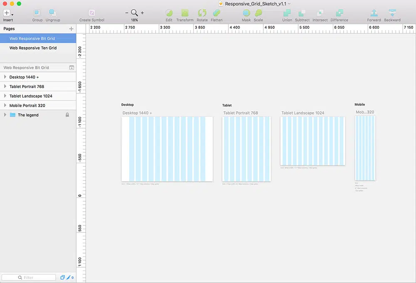Click the Ungroup toolbar icon

click(x=53, y=13)
